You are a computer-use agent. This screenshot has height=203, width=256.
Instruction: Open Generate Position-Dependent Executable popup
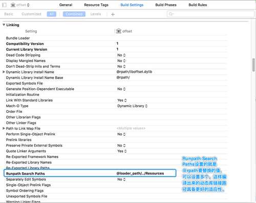tap(121, 89)
